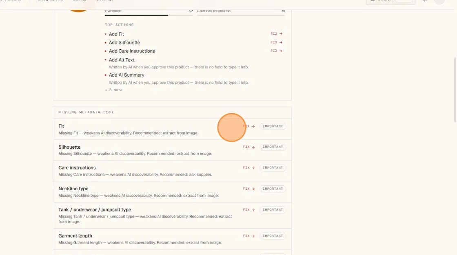Click the IMPORTANT badge on Neckline type row
This screenshot has height=255, width=457.
coord(273,189)
